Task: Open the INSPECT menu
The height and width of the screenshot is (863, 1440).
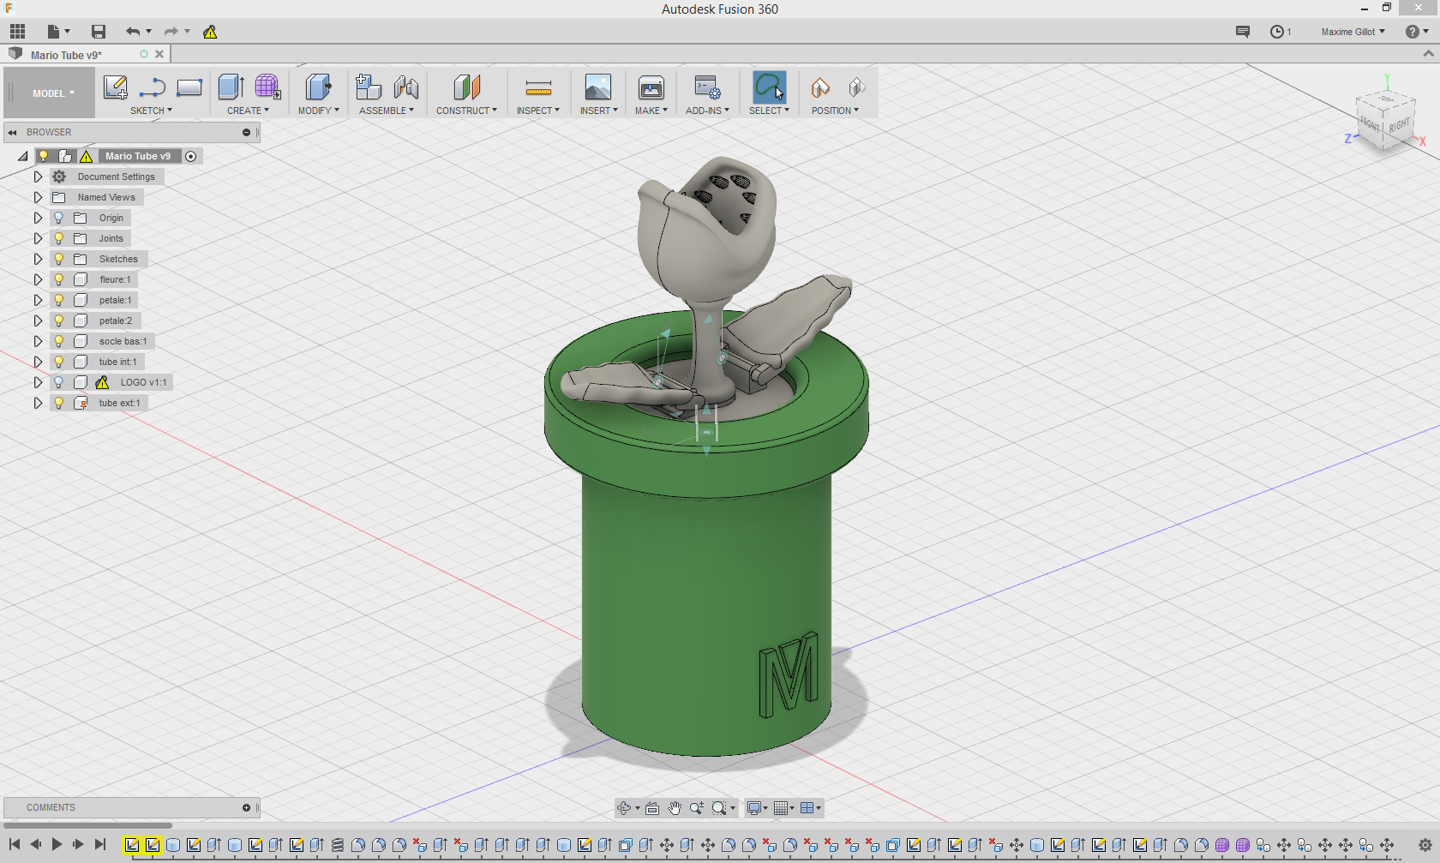Action: point(537,111)
